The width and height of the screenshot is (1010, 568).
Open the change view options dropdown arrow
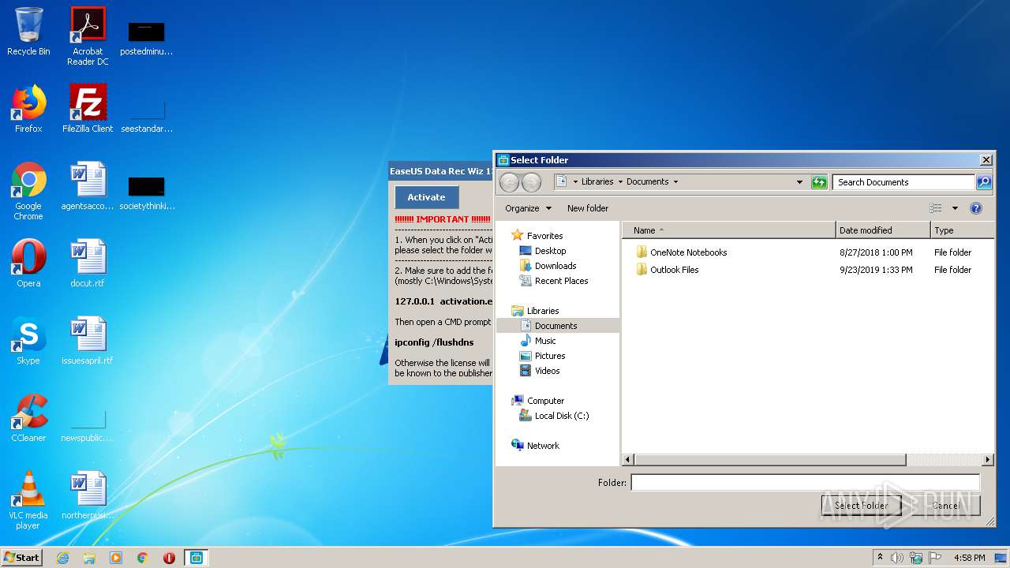click(x=954, y=208)
